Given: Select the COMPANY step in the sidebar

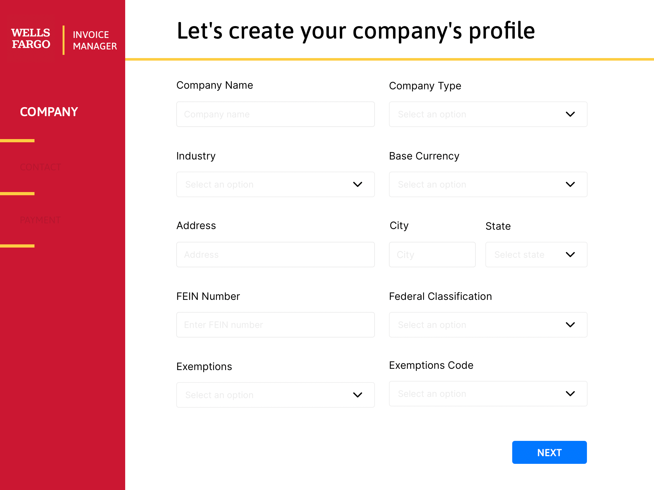Looking at the screenshot, I should [49, 112].
